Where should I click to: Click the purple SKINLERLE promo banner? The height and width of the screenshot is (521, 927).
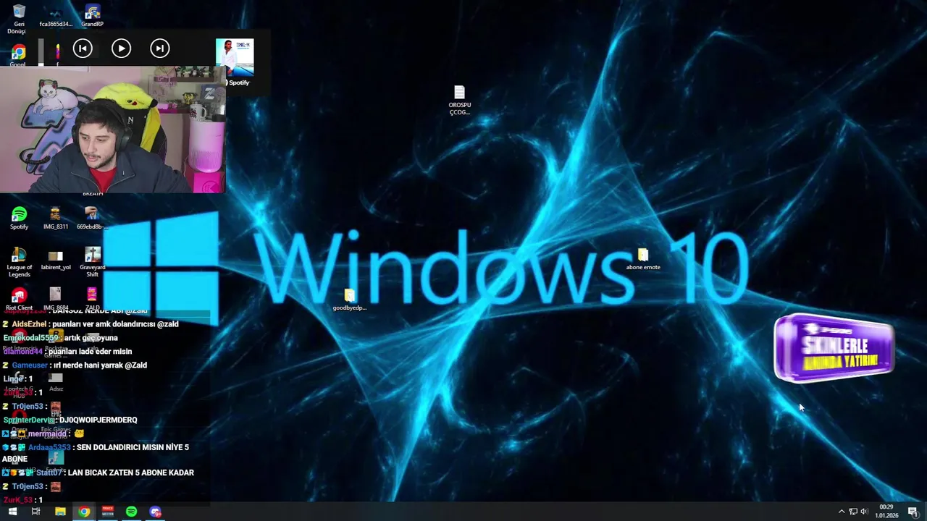(834, 348)
